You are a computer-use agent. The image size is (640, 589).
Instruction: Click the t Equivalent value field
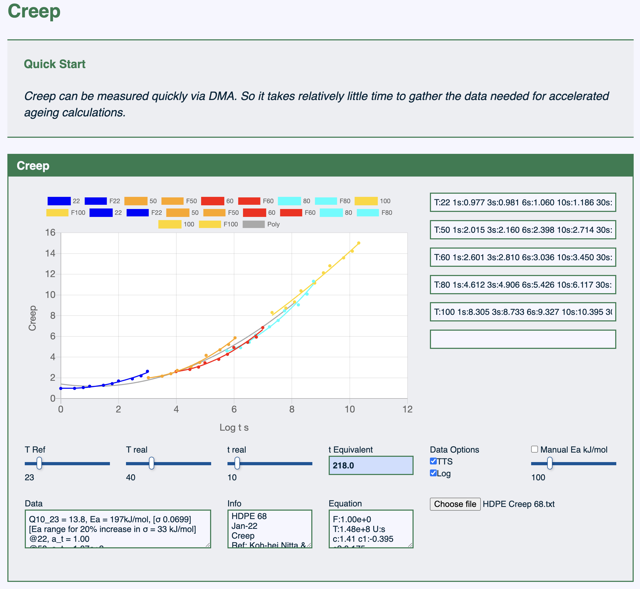pyautogui.click(x=371, y=465)
